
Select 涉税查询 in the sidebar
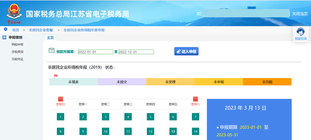pos(17,52)
